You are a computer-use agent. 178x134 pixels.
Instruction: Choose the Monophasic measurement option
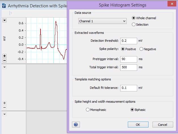pos(88,110)
